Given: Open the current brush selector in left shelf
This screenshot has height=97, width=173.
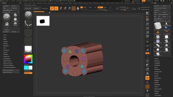Looking at the screenshot, I should (28, 15).
